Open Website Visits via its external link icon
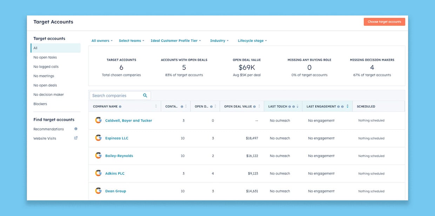This screenshot has height=216, width=435. pyautogui.click(x=76, y=138)
